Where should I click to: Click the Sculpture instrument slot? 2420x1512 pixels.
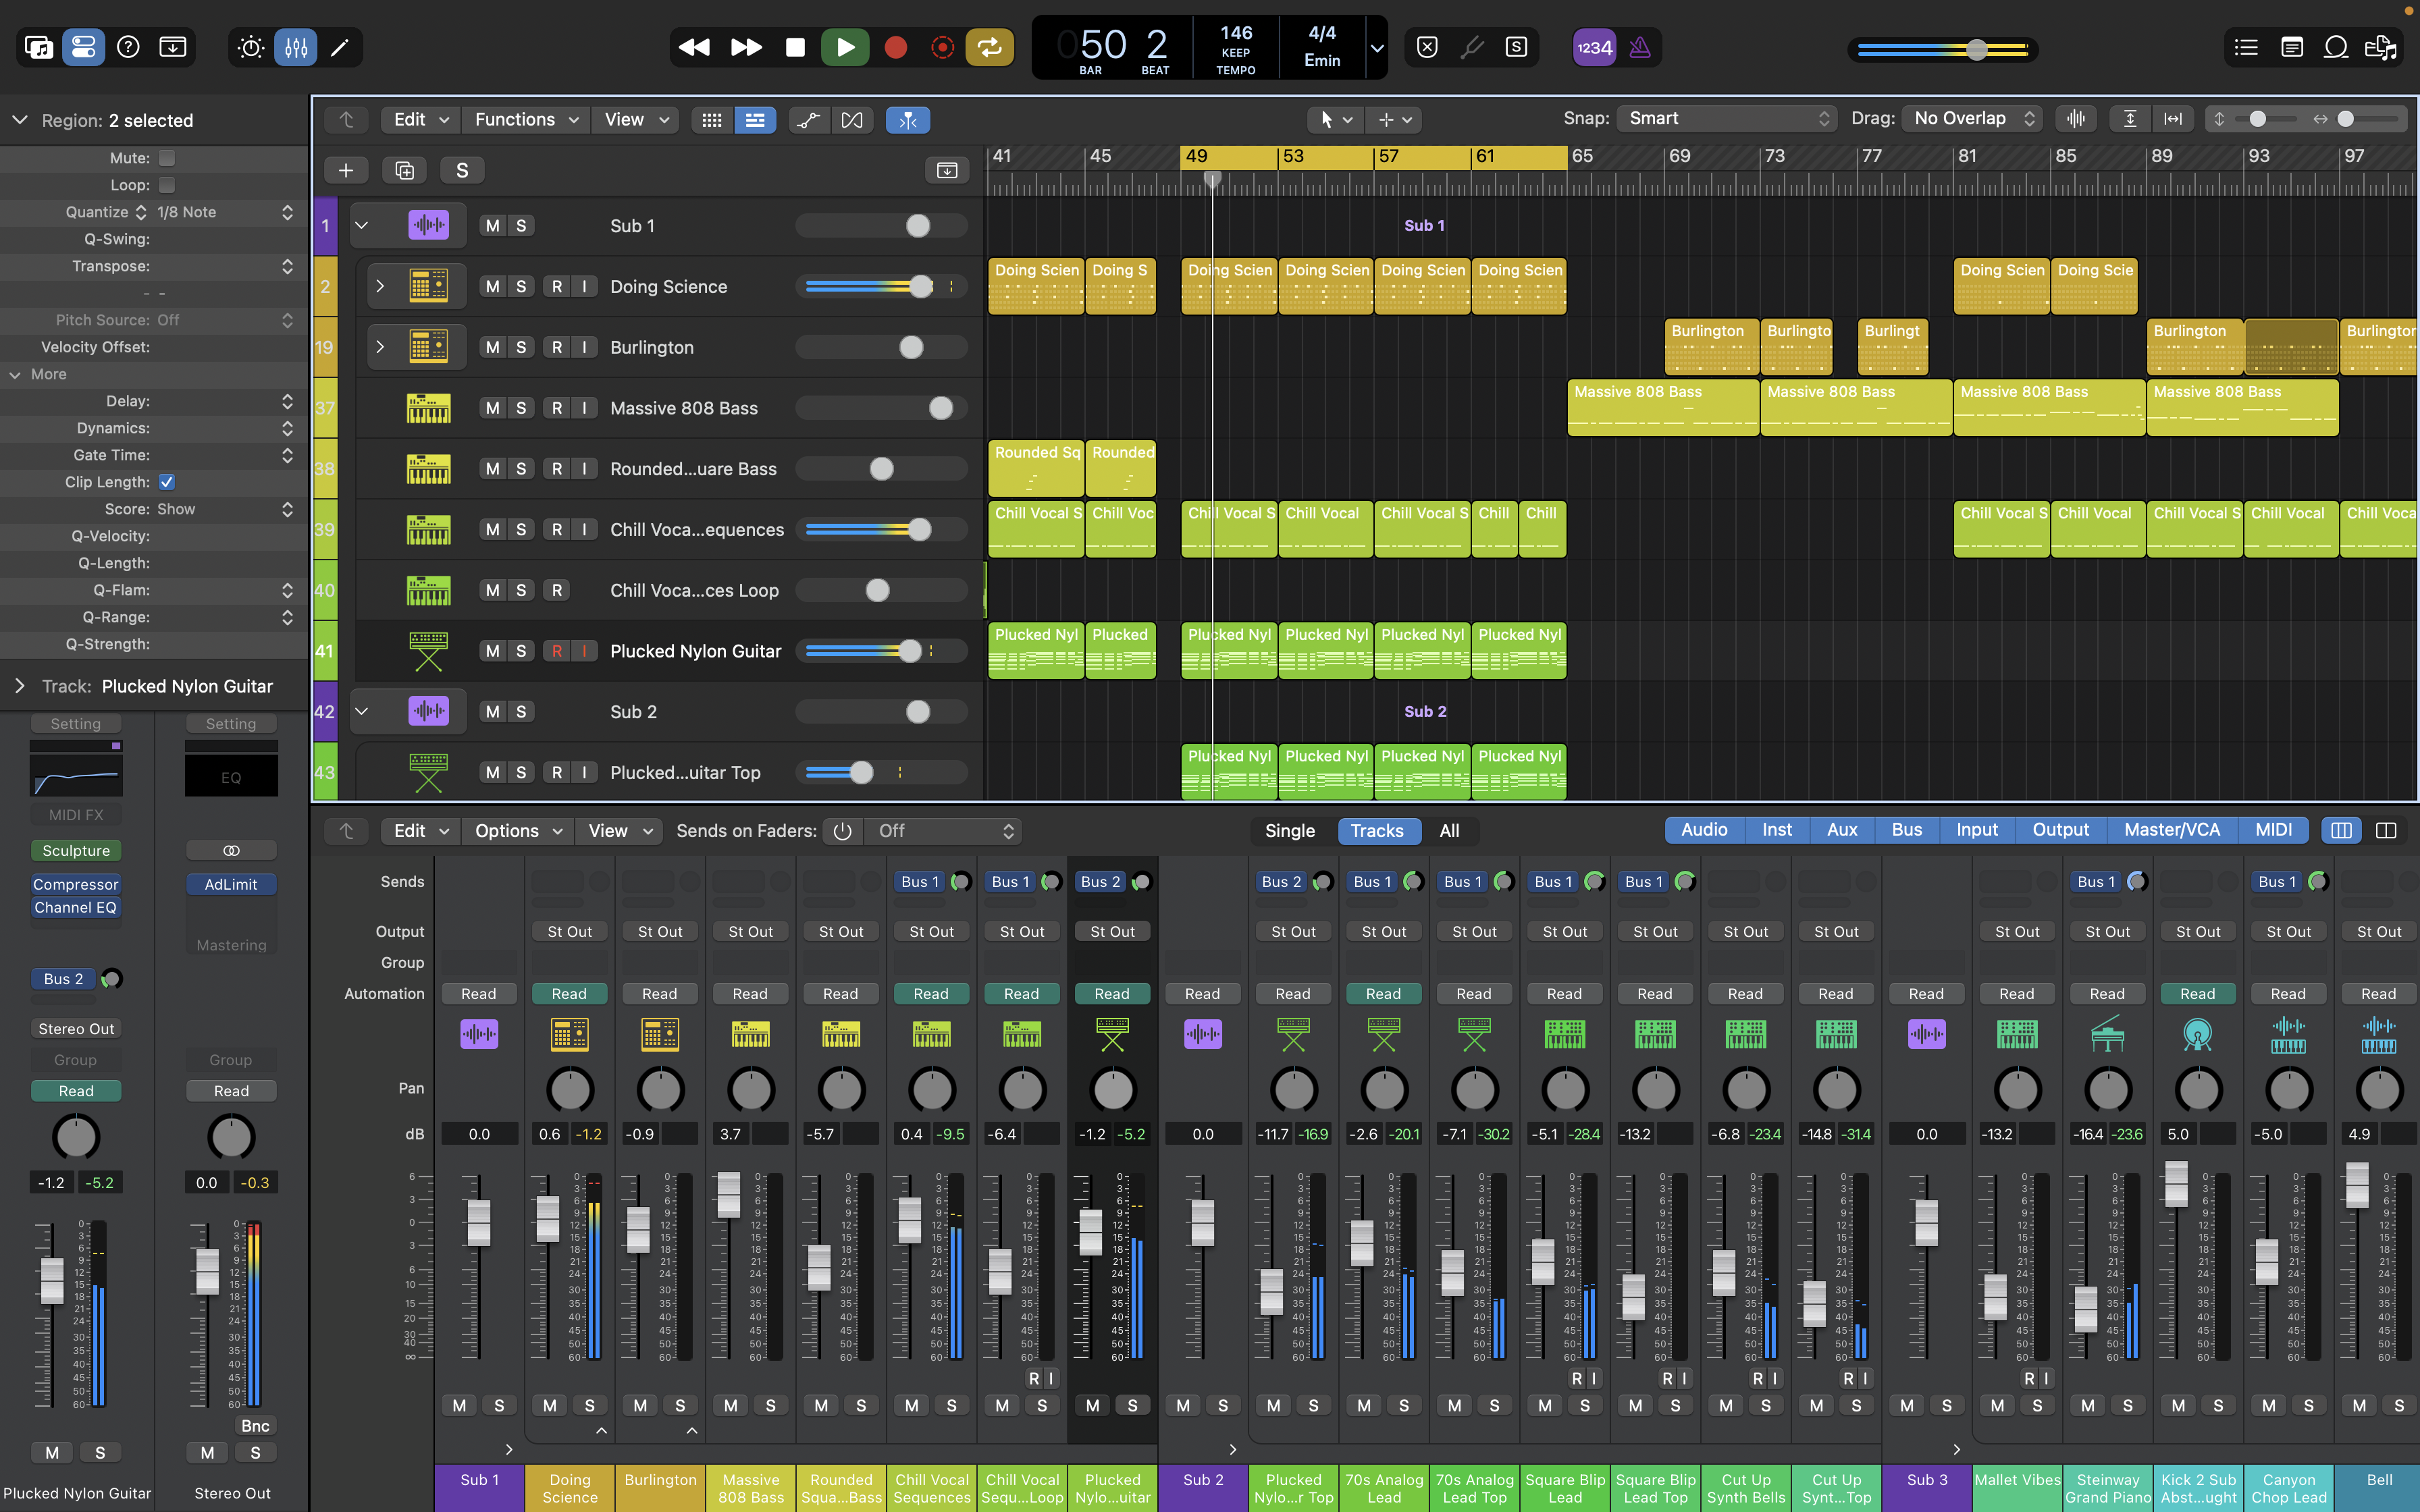76,851
